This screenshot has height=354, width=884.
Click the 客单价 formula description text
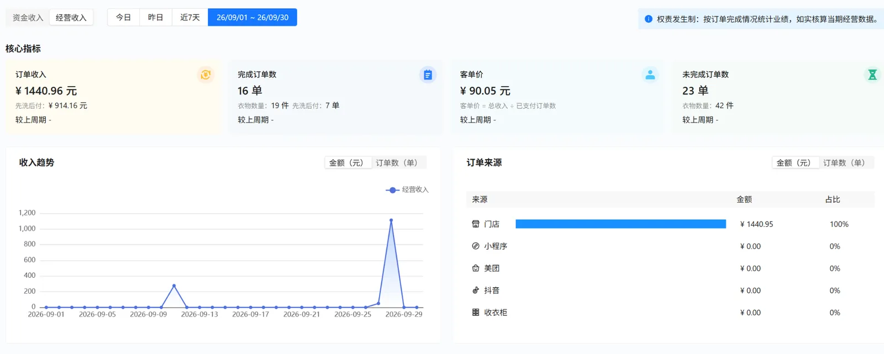pyautogui.click(x=508, y=105)
